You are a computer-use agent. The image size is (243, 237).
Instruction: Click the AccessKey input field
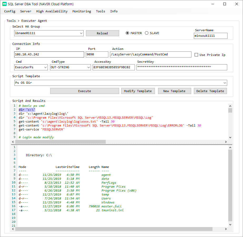click(x=114, y=67)
